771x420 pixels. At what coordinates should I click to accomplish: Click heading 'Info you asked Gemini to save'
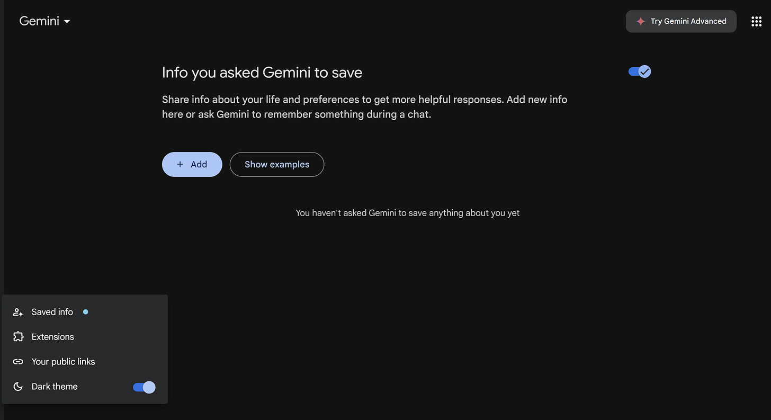pyautogui.click(x=262, y=73)
